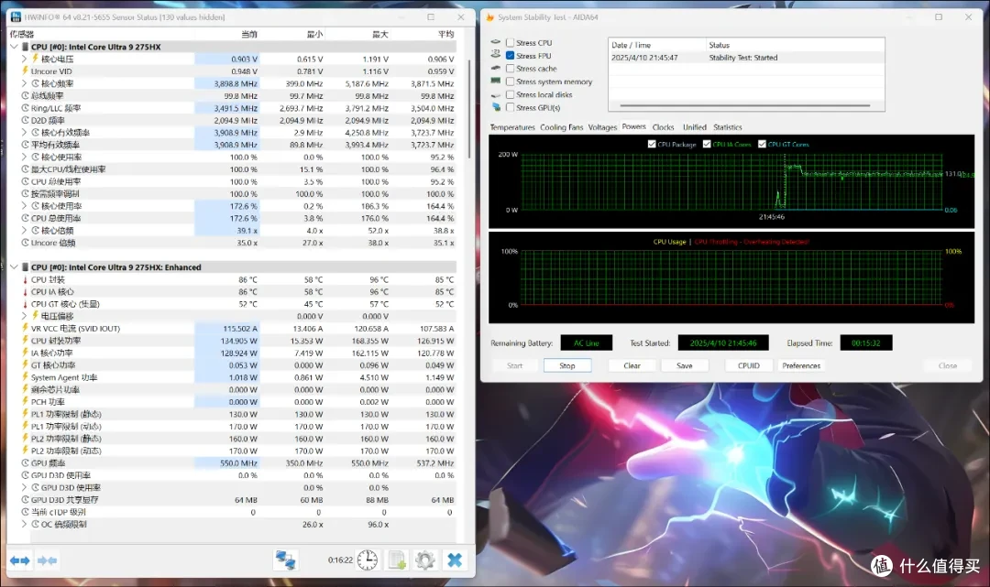Expand the OC 倍频限制 row
Image resolution: width=990 pixels, height=587 pixels.
pos(24,524)
